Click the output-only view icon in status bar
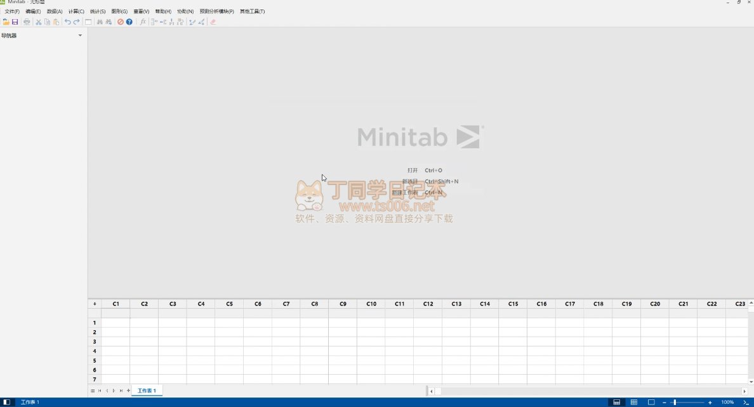This screenshot has width=754, height=407. coord(651,402)
